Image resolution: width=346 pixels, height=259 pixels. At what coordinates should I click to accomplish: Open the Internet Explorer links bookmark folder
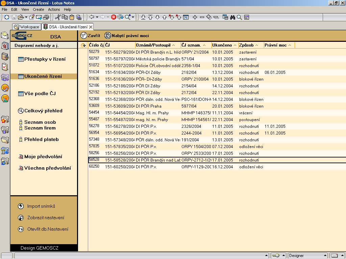5,161
